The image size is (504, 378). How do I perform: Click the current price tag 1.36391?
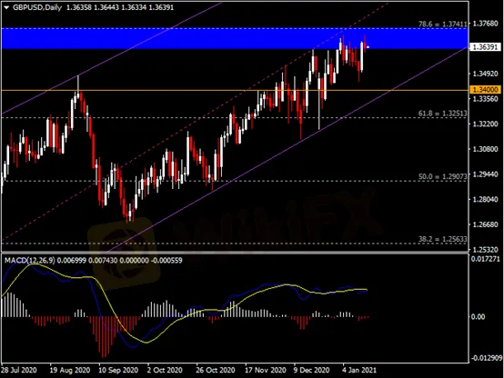coord(485,47)
